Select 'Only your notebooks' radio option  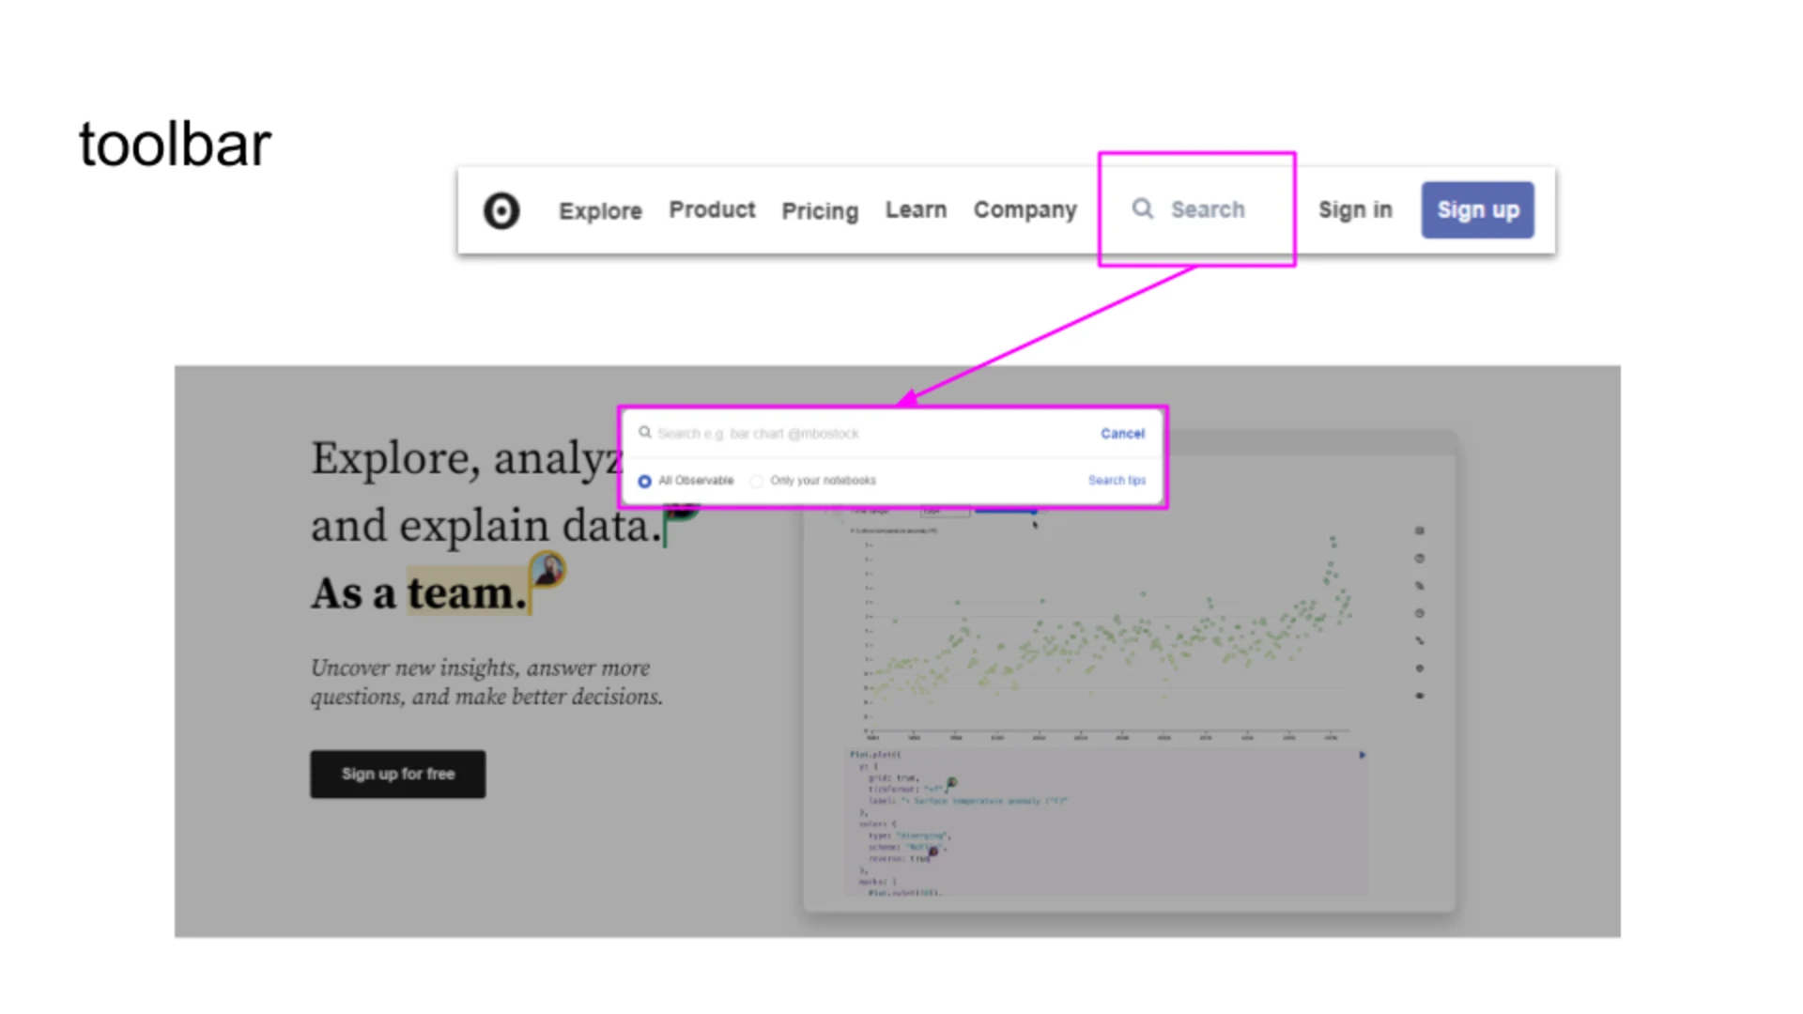(757, 482)
